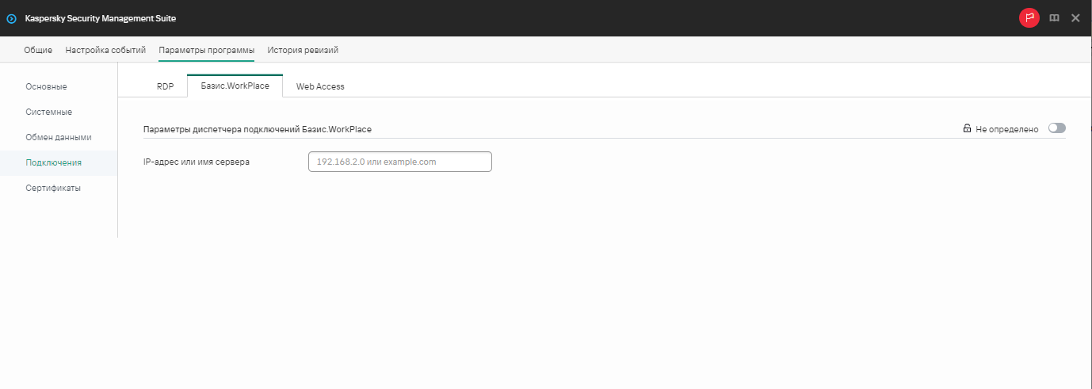Select Системные in the left sidebar
1092x389 pixels.
48,112
